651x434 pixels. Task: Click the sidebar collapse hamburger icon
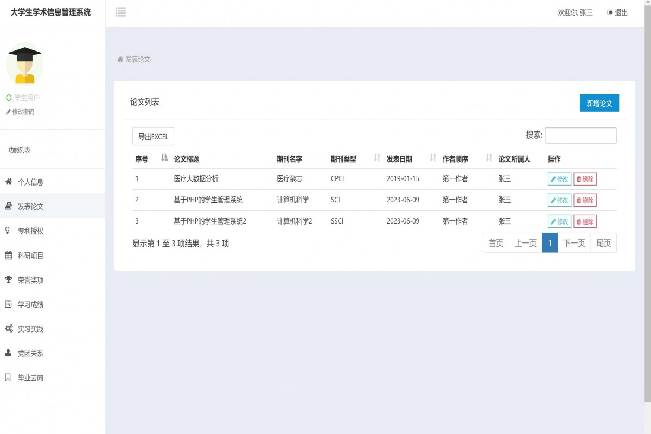120,12
